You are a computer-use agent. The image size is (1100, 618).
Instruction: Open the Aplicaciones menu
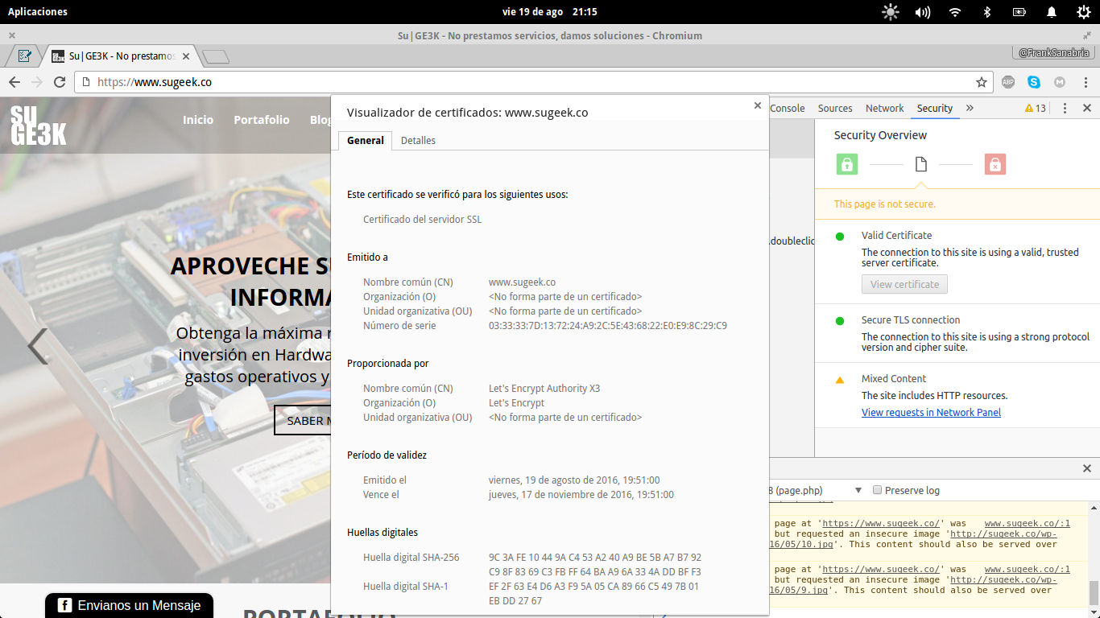pos(38,12)
